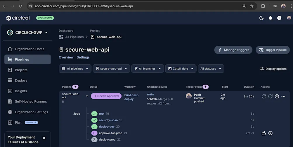Viewport: 293px width, 147px height.
Task: Click the CircleCI logo
Action: [x=18, y=18]
